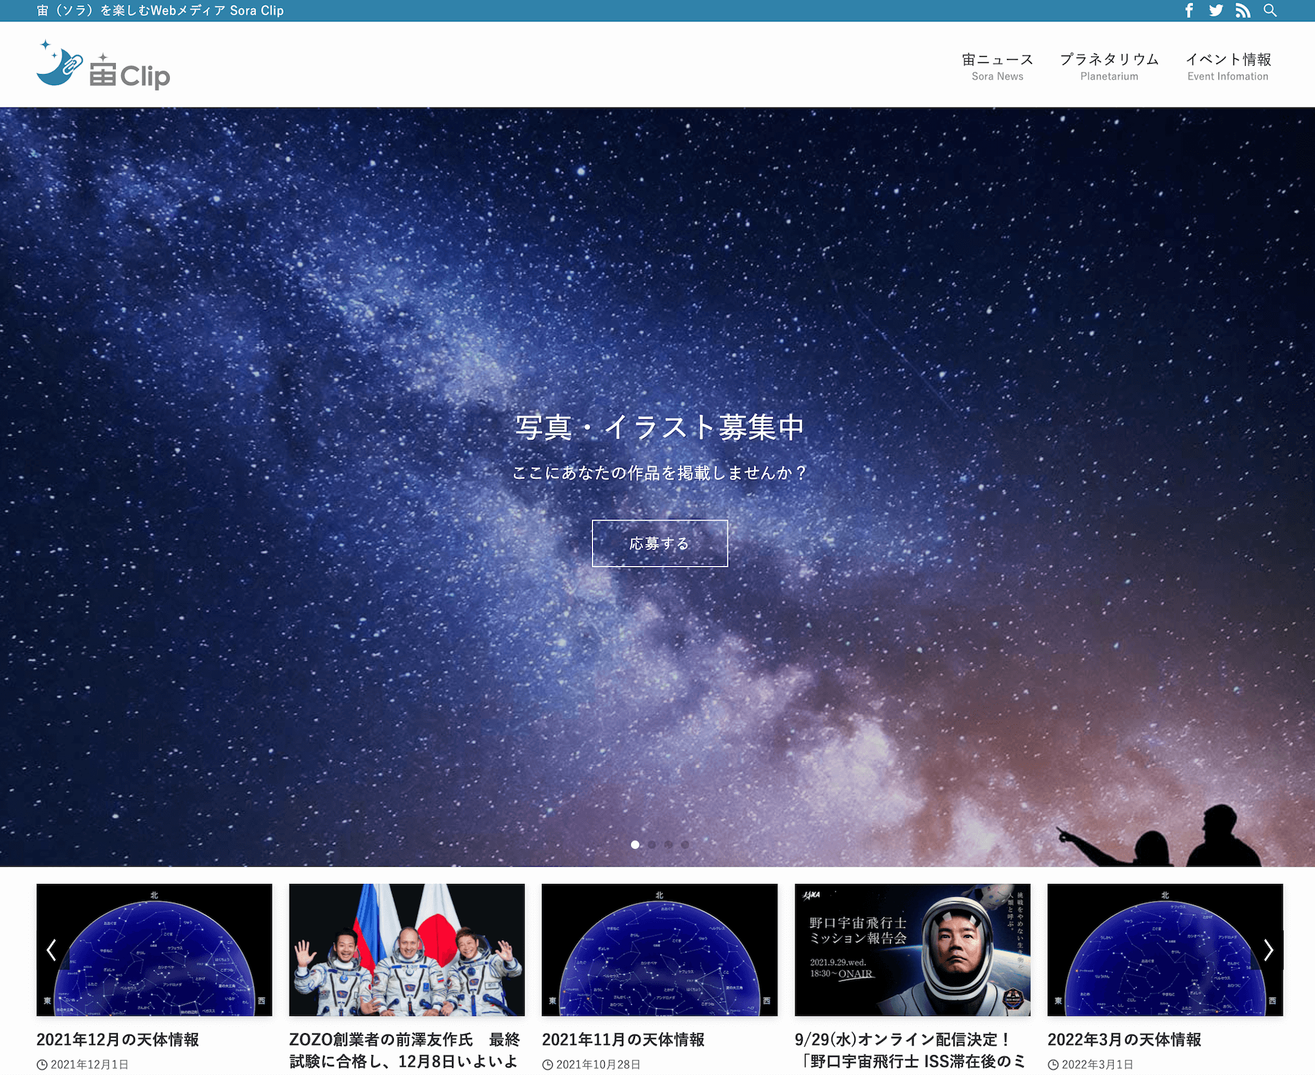The width and height of the screenshot is (1315, 1075).
Task: Go to next carousel item arrow
Action: [x=1268, y=950]
